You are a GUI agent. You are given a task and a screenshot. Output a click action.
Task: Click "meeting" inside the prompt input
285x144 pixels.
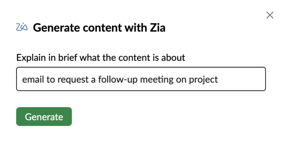(158, 79)
